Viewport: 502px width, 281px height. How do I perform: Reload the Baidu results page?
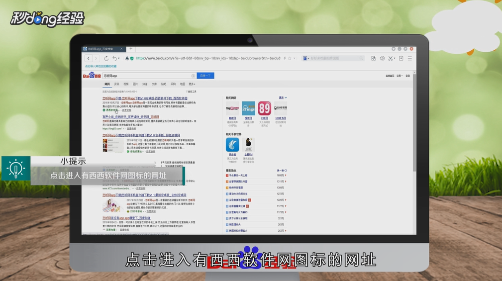tap(106, 59)
